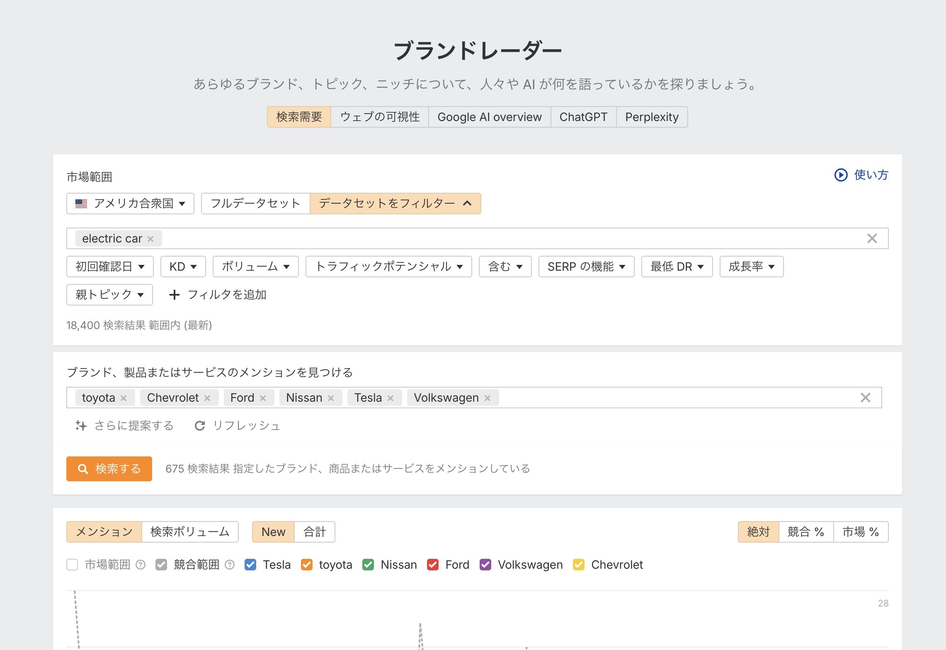Remove the Nissan brand tag
Screen dimensions: 946x650
click(x=331, y=398)
